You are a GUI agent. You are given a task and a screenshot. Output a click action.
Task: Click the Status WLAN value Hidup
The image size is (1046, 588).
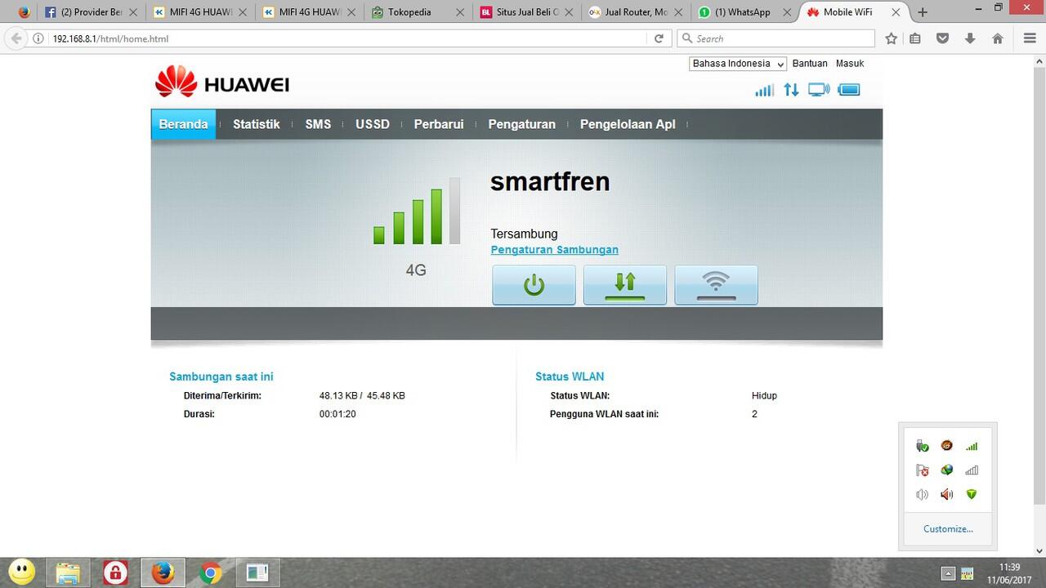pos(764,396)
